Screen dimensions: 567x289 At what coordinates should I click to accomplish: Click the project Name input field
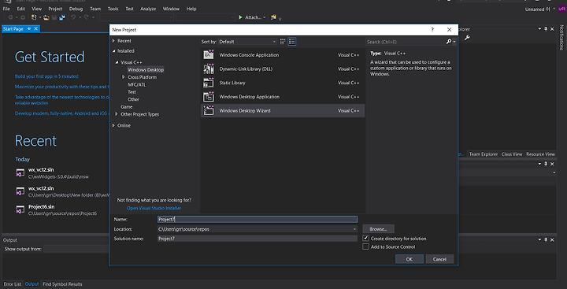click(257, 219)
